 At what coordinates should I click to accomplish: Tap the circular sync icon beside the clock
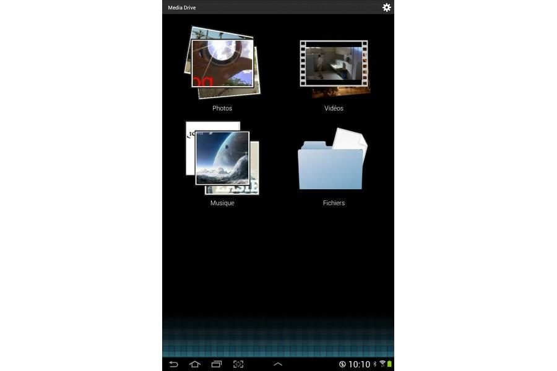(x=342, y=364)
